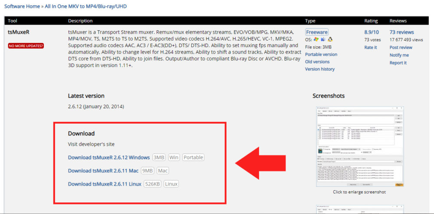This screenshot has width=434, height=214.
Task: Click the 8.9/10 rating link
Action: [372, 32]
